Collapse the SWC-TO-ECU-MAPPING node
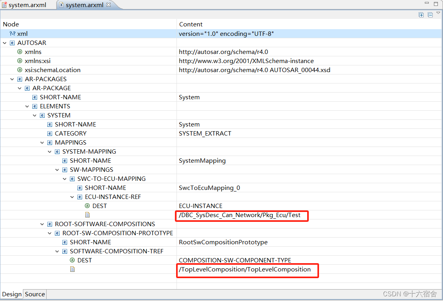 click(64, 179)
